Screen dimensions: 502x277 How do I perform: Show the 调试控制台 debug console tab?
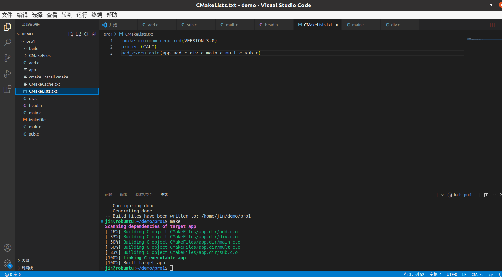click(x=144, y=195)
